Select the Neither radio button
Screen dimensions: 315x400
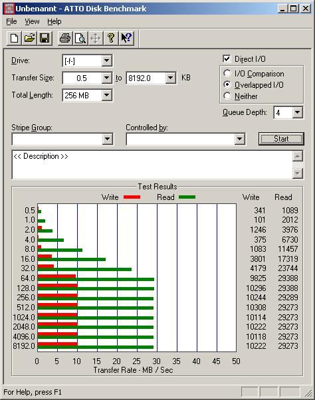point(227,96)
